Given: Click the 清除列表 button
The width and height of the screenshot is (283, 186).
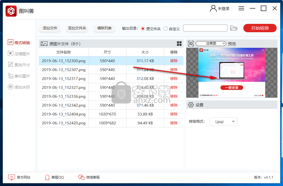Looking at the screenshot, I should [104, 28].
